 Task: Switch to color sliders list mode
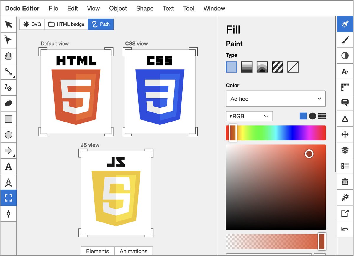[322, 116]
